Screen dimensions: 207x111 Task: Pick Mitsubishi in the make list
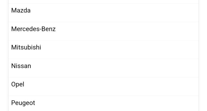103,50
